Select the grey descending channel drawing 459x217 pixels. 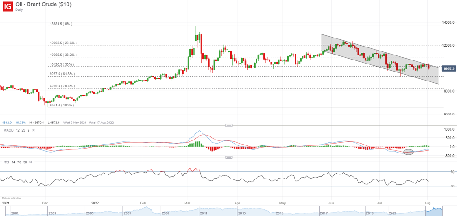click(380, 60)
